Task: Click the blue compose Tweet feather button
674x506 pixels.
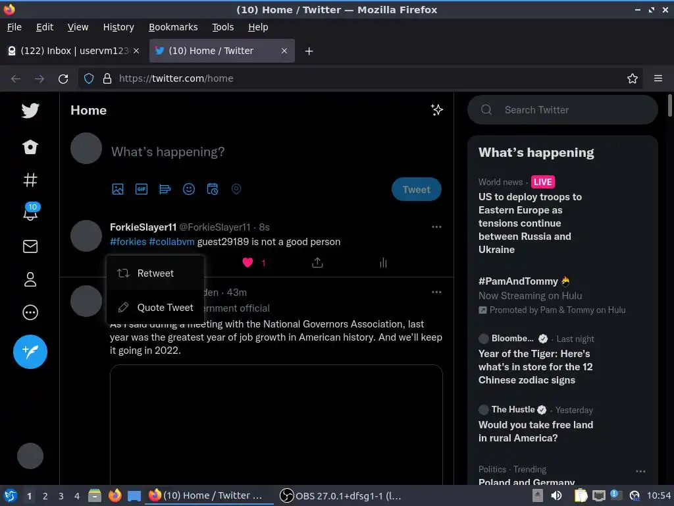Action: (30, 352)
